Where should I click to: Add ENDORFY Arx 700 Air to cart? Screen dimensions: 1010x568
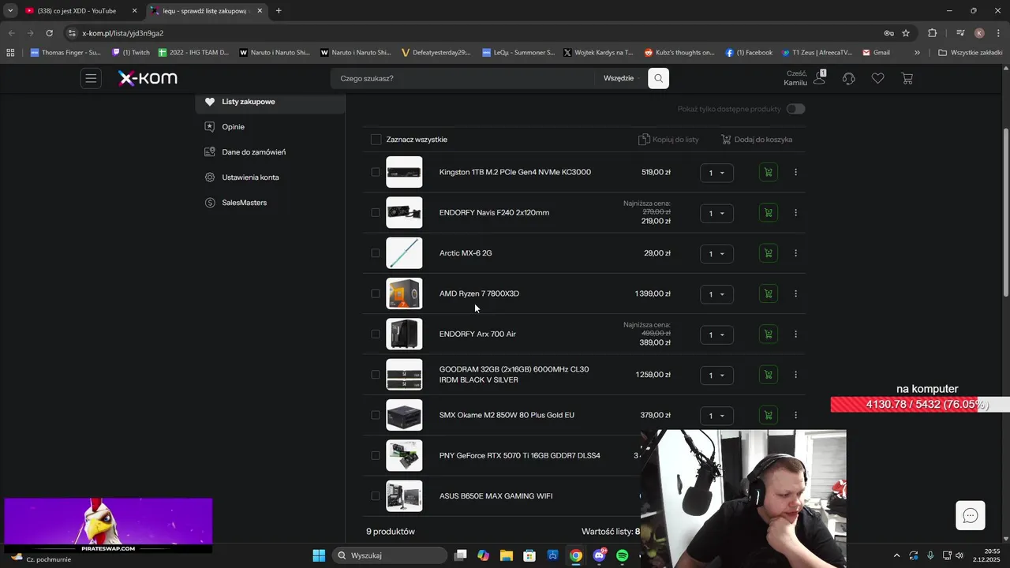[768, 334]
